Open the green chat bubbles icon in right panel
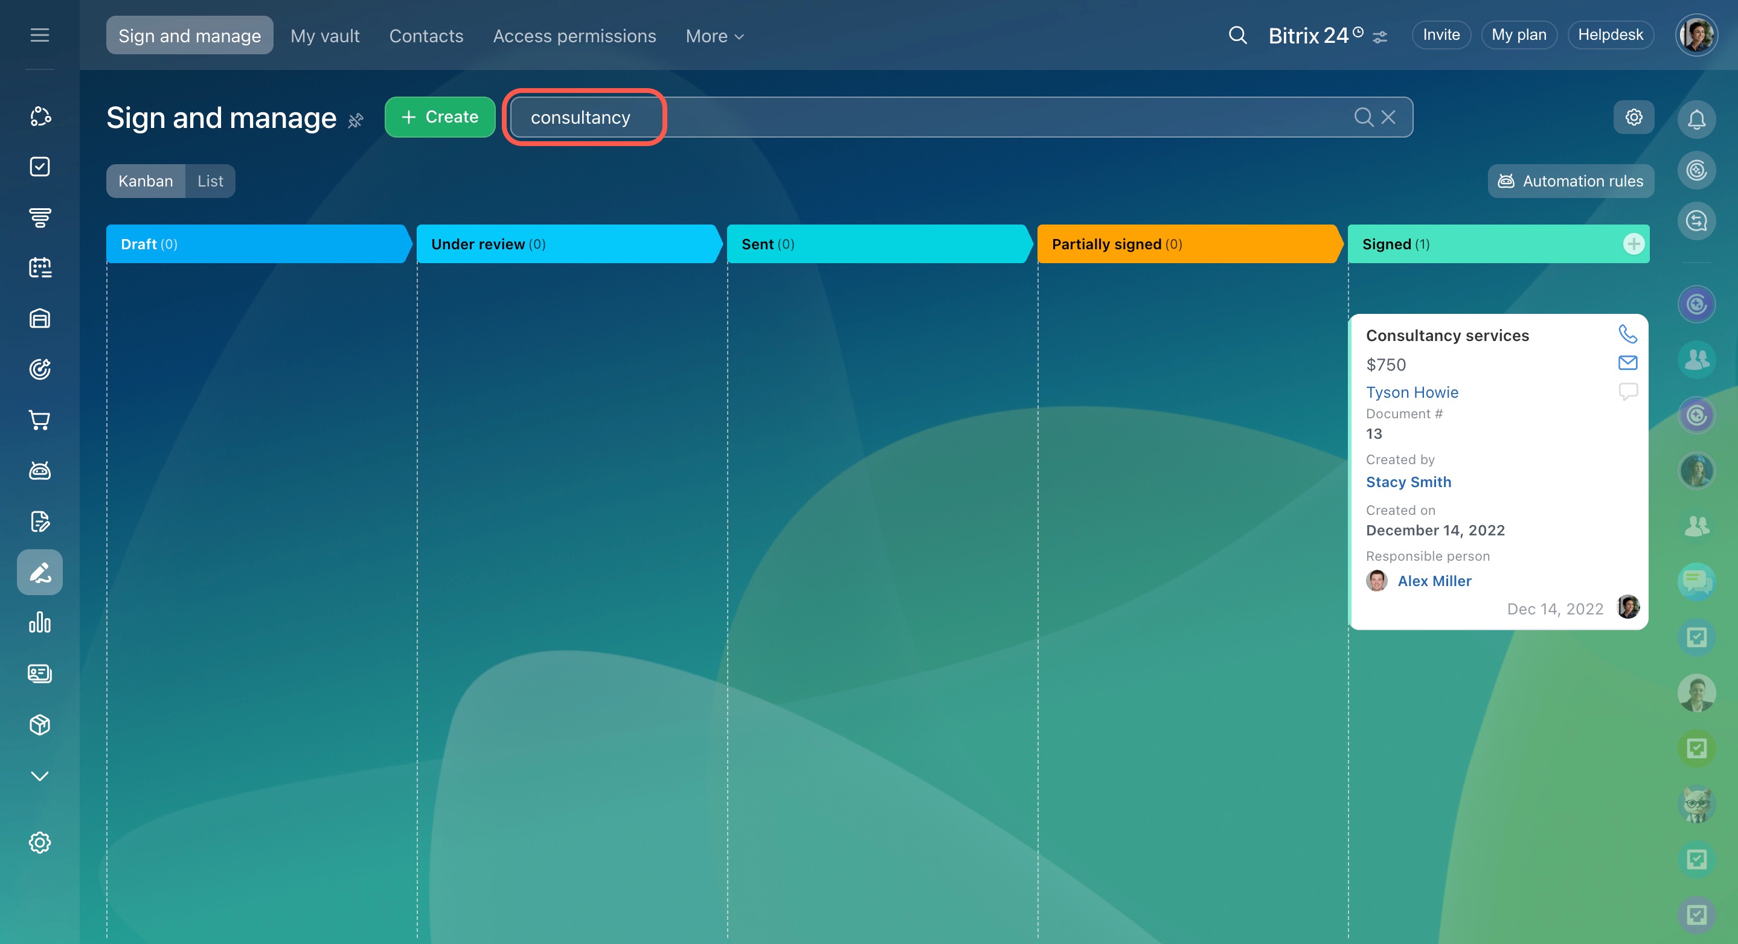 [x=1696, y=581]
